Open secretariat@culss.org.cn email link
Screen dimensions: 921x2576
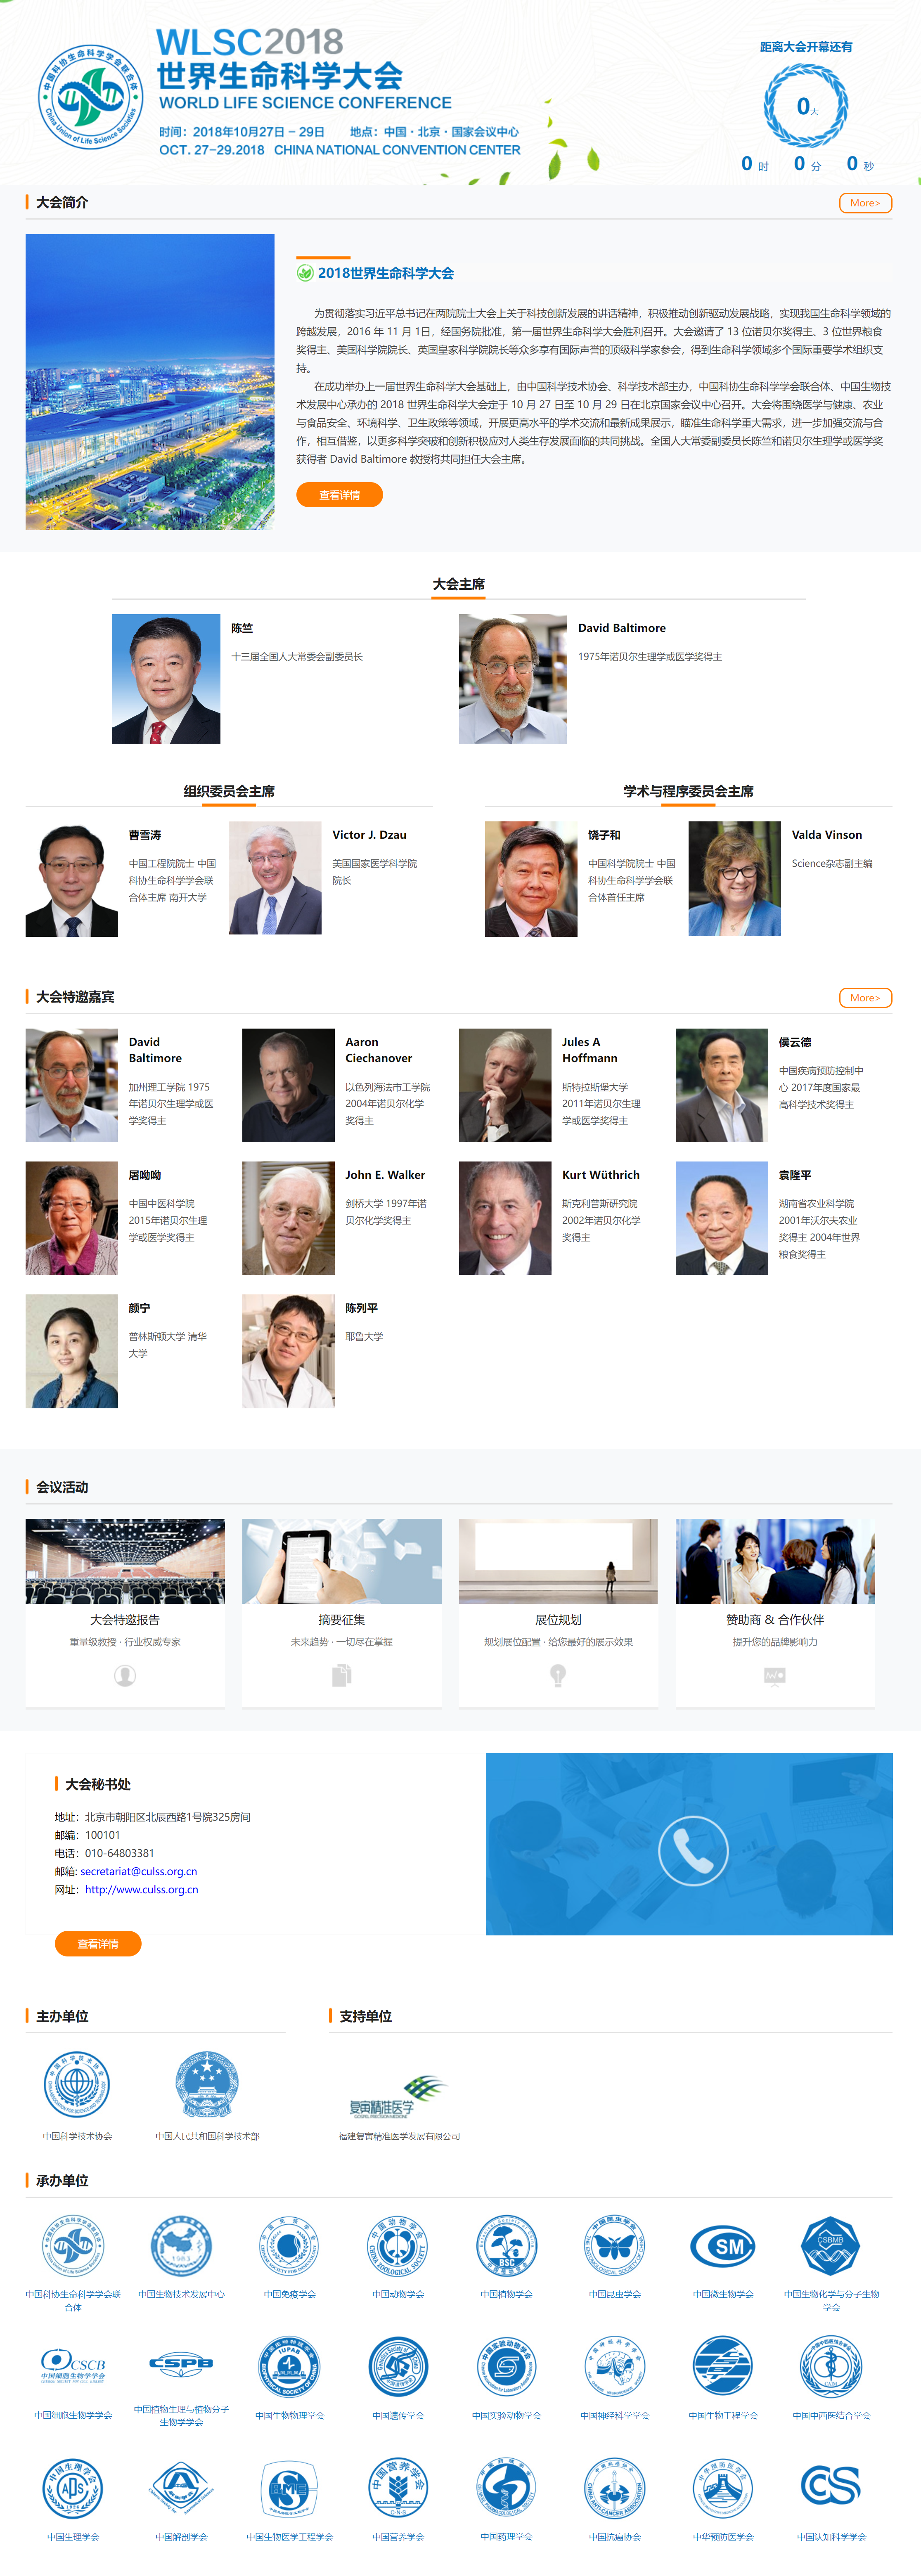tap(139, 1872)
